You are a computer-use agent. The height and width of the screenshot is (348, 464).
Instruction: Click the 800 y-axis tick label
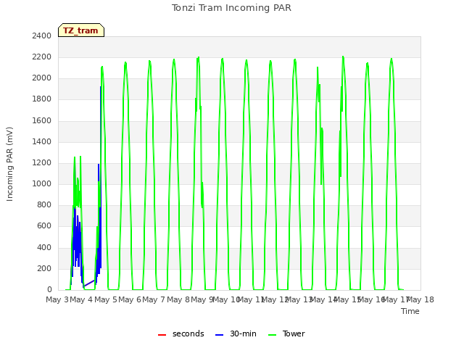[44, 204]
